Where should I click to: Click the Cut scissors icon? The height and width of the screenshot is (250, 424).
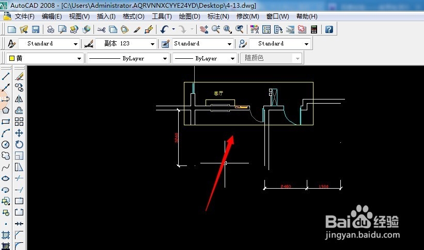pos(101,29)
